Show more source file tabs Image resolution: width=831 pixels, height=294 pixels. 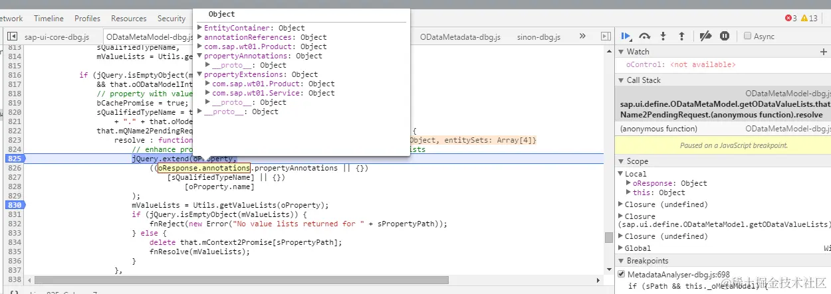(583, 37)
